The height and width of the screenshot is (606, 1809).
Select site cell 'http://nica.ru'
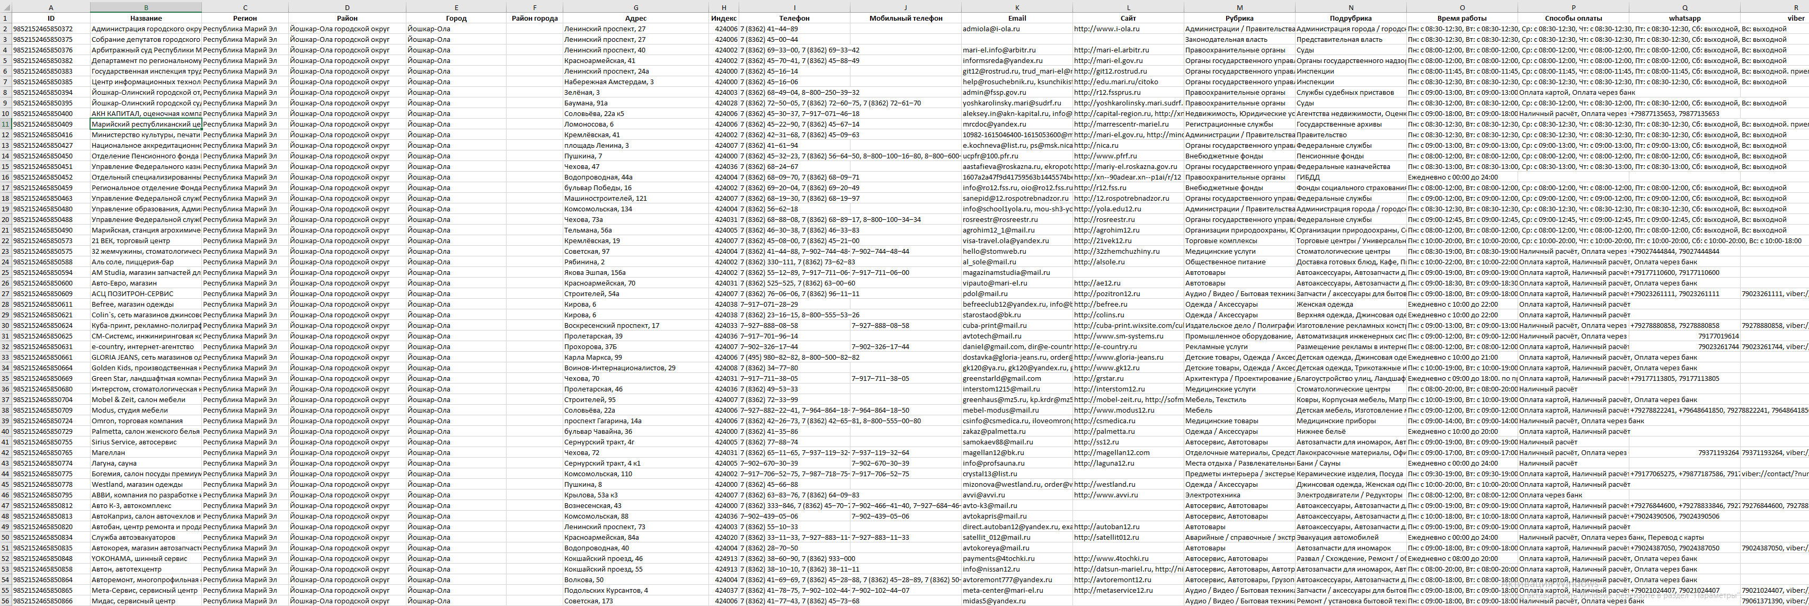click(x=1129, y=145)
